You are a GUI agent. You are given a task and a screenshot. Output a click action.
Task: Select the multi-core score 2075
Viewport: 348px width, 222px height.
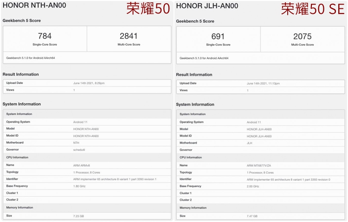(302, 36)
